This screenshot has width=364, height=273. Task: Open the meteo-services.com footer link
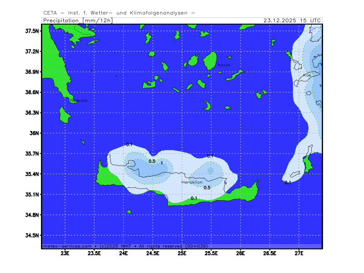pyautogui.click(x=67, y=246)
